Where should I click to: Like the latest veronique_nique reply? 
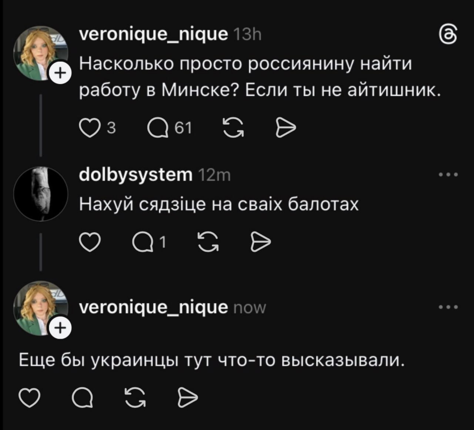pyautogui.click(x=29, y=398)
